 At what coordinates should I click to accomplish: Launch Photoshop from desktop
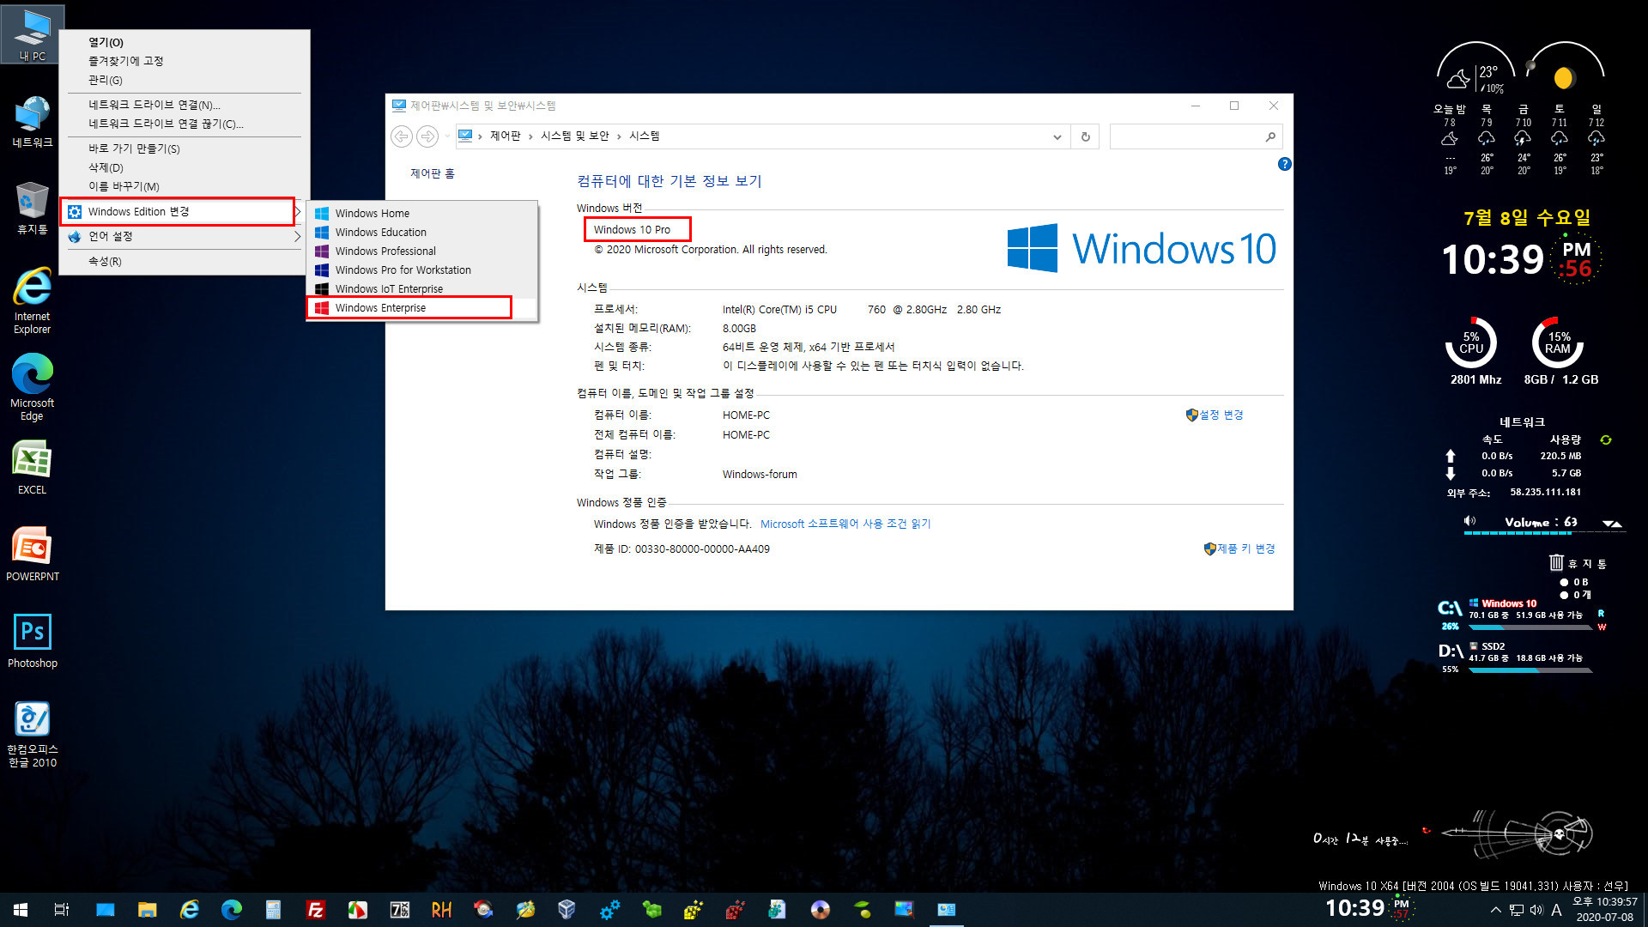point(33,641)
